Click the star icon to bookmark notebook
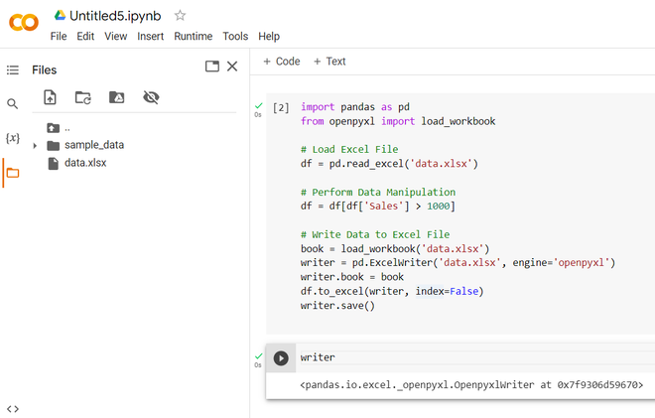 180,16
